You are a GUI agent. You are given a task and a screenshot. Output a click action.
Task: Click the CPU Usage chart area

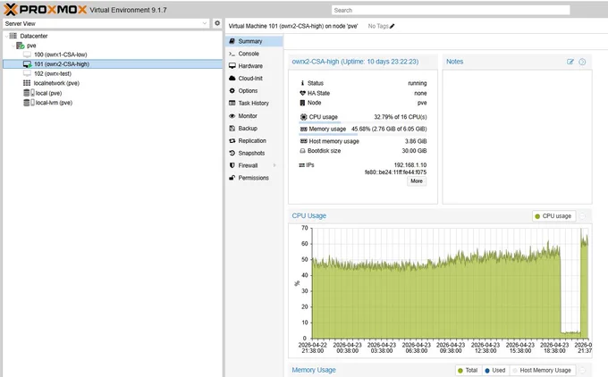tap(450, 283)
